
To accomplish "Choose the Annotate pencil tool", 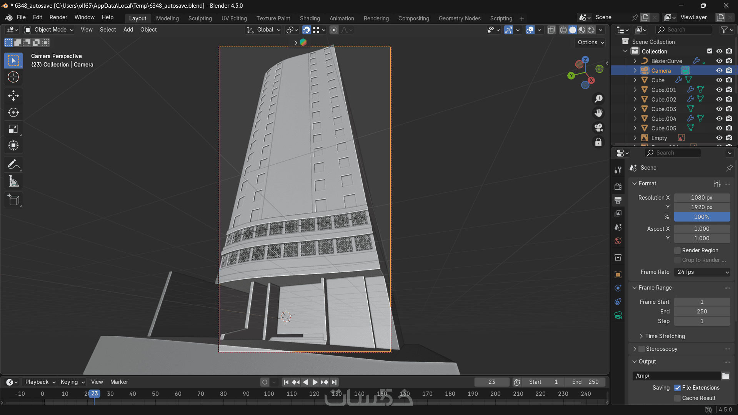I will (x=13, y=165).
